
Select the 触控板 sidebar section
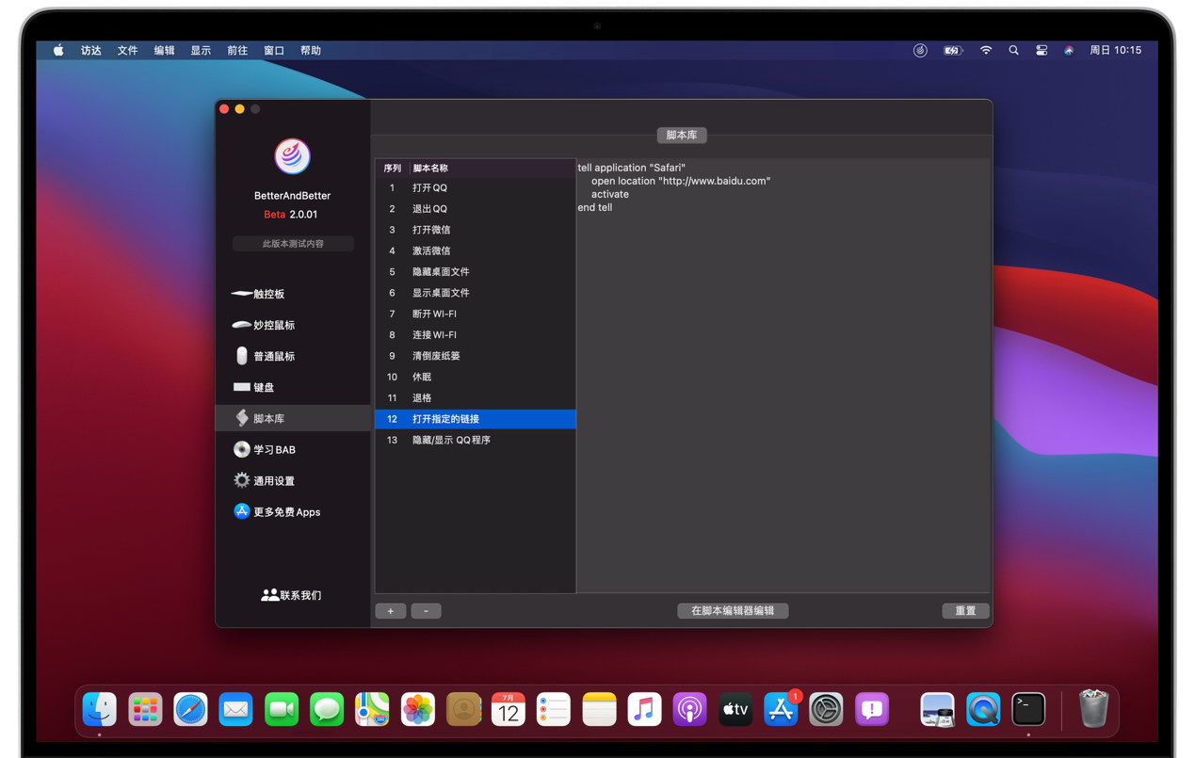(x=266, y=293)
